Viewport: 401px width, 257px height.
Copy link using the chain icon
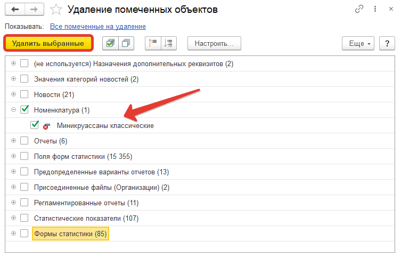pyautogui.click(x=359, y=9)
